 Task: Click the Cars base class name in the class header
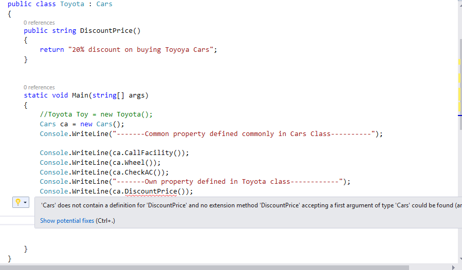point(104,4)
